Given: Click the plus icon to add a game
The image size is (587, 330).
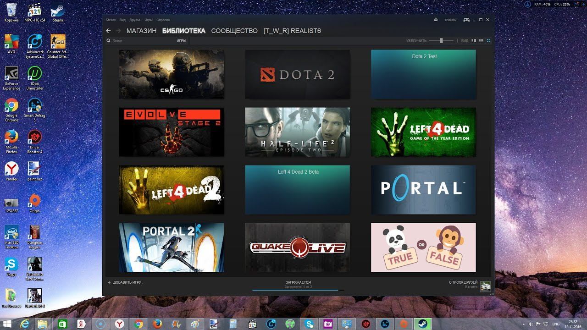Looking at the screenshot, I should pos(109,282).
